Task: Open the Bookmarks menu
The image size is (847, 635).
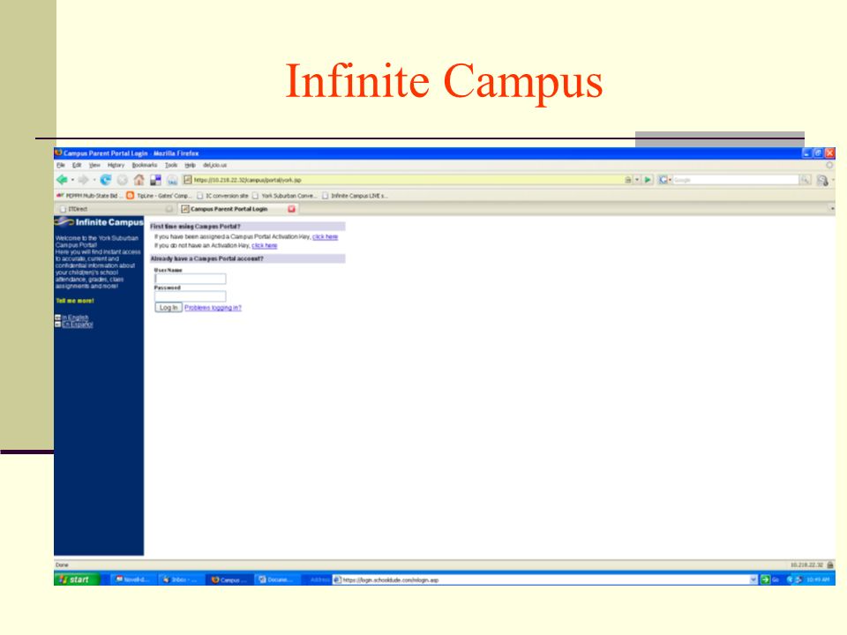Action: (144, 165)
